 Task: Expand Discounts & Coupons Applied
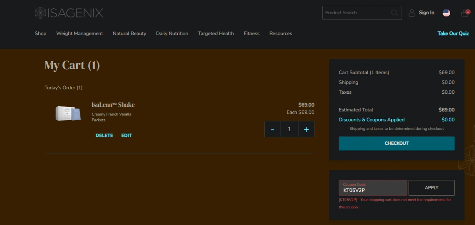coord(372,120)
